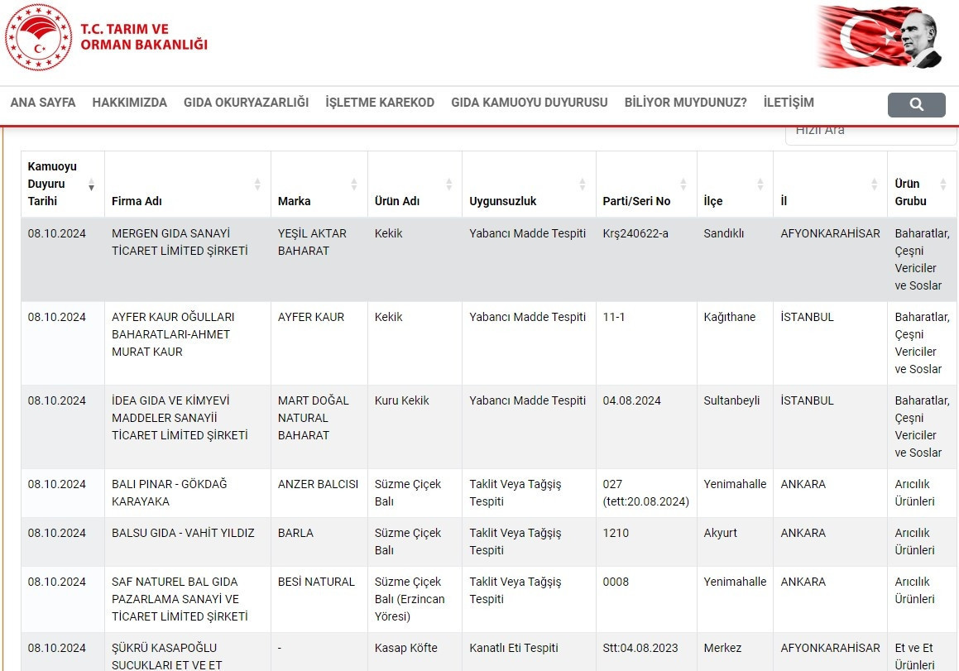This screenshot has width=959, height=671.
Task: Open GIDA KAMUOYU DUYURUSU menu
Action: tap(529, 102)
